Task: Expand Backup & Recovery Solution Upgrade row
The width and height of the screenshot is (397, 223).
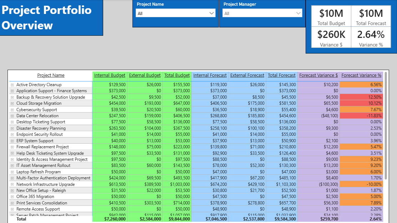Action: pyautogui.click(x=12, y=97)
